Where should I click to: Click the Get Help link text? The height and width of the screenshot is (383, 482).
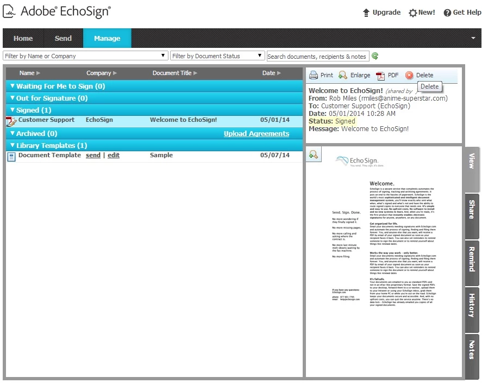coord(467,13)
